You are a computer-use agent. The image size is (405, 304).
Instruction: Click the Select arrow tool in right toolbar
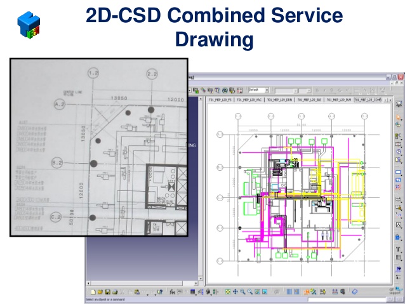click(398, 117)
